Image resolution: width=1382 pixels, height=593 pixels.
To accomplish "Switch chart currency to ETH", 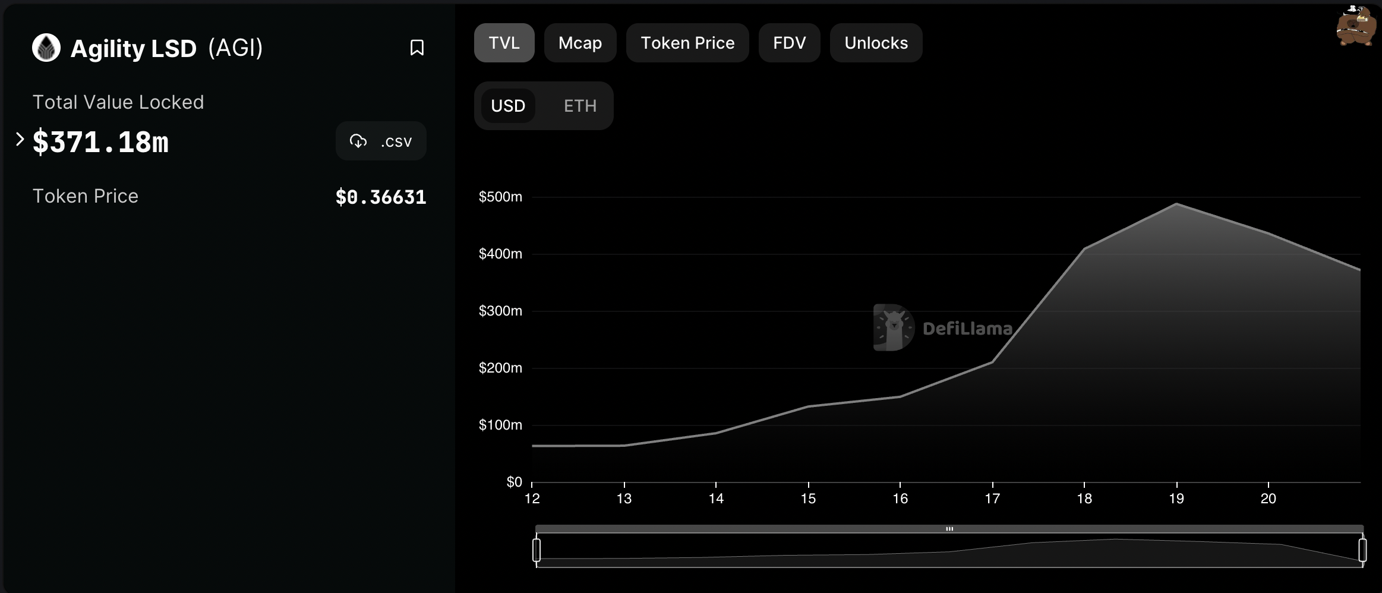I will click(x=580, y=106).
